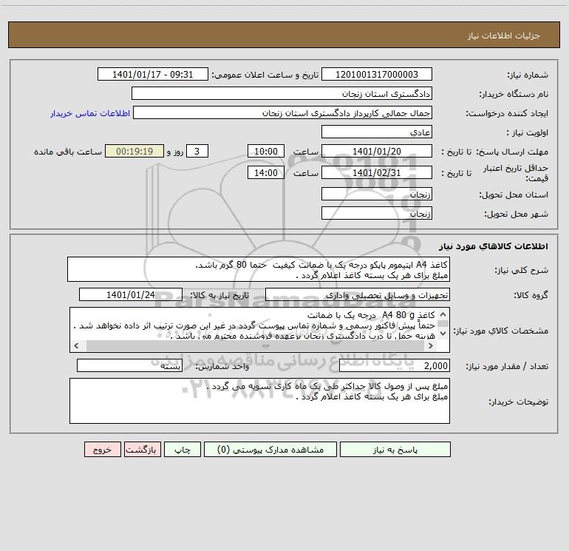The height and width of the screenshot is (551, 569).
Task: Click the بازگشت back button
Action: pyautogui.click(x=142, y=449)
